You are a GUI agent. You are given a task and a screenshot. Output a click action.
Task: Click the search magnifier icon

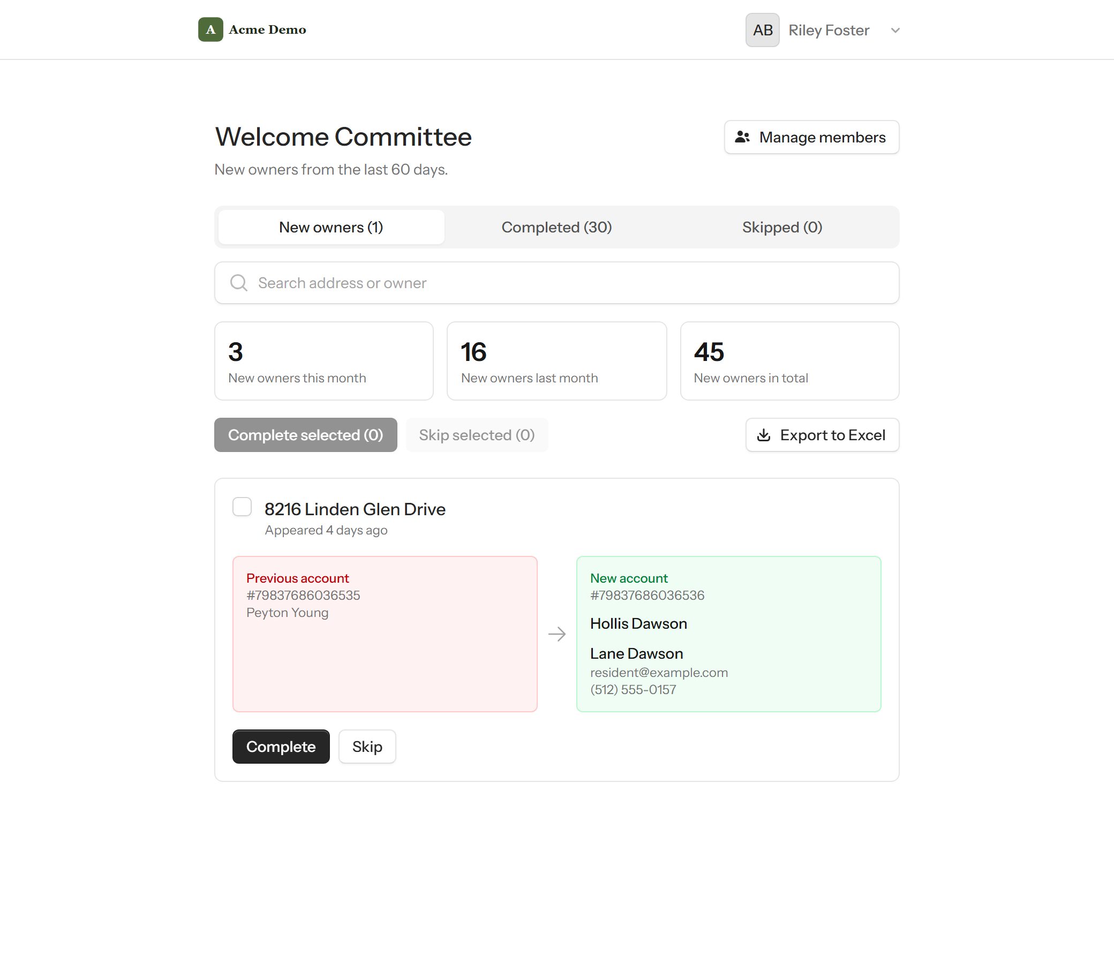tap(239, 283)
